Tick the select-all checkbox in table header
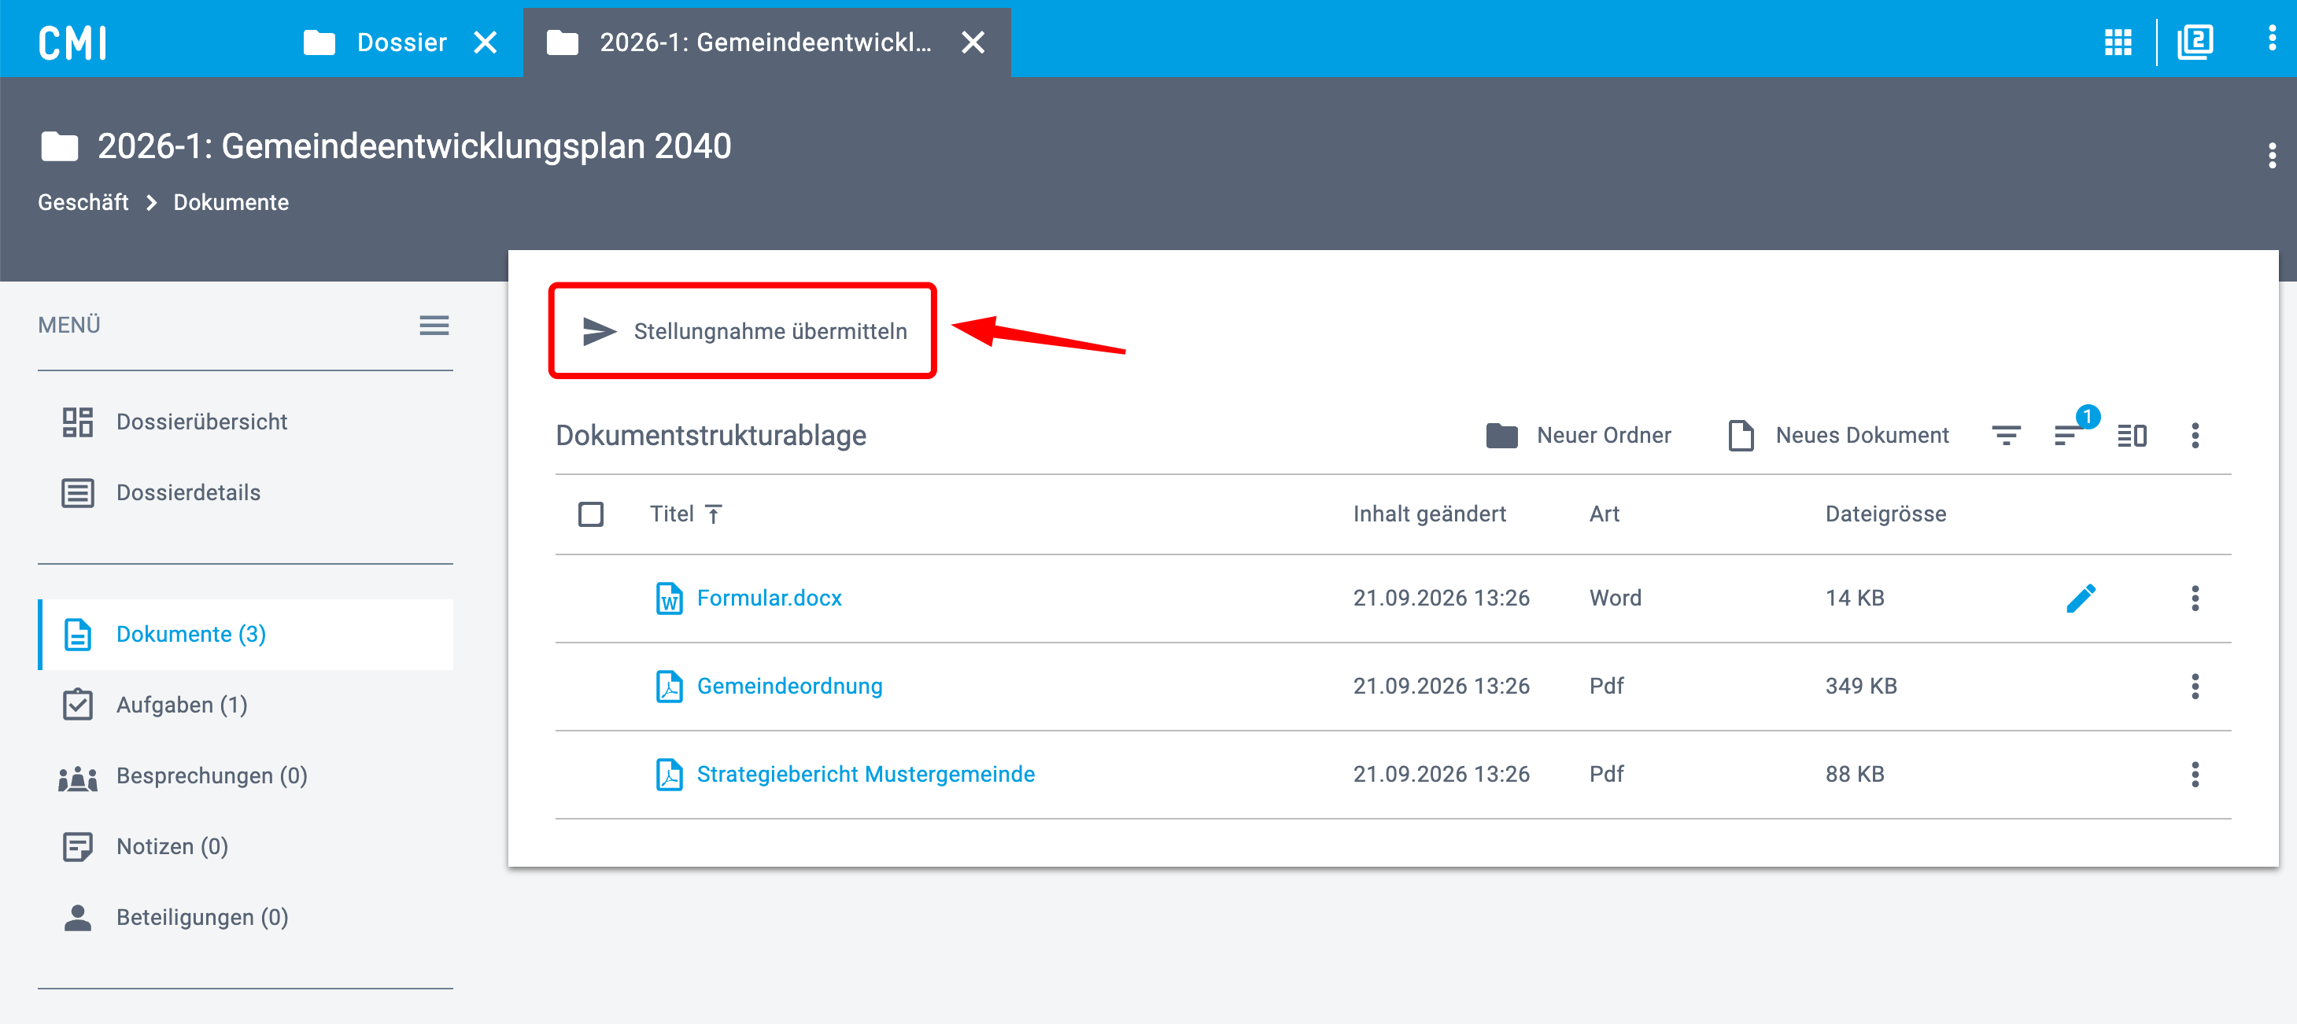2297x1024 pixels. tap(590, 514)
